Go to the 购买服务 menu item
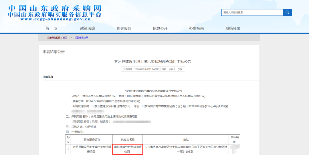This screenshot has width=309, height=155. tap(124, 28)
